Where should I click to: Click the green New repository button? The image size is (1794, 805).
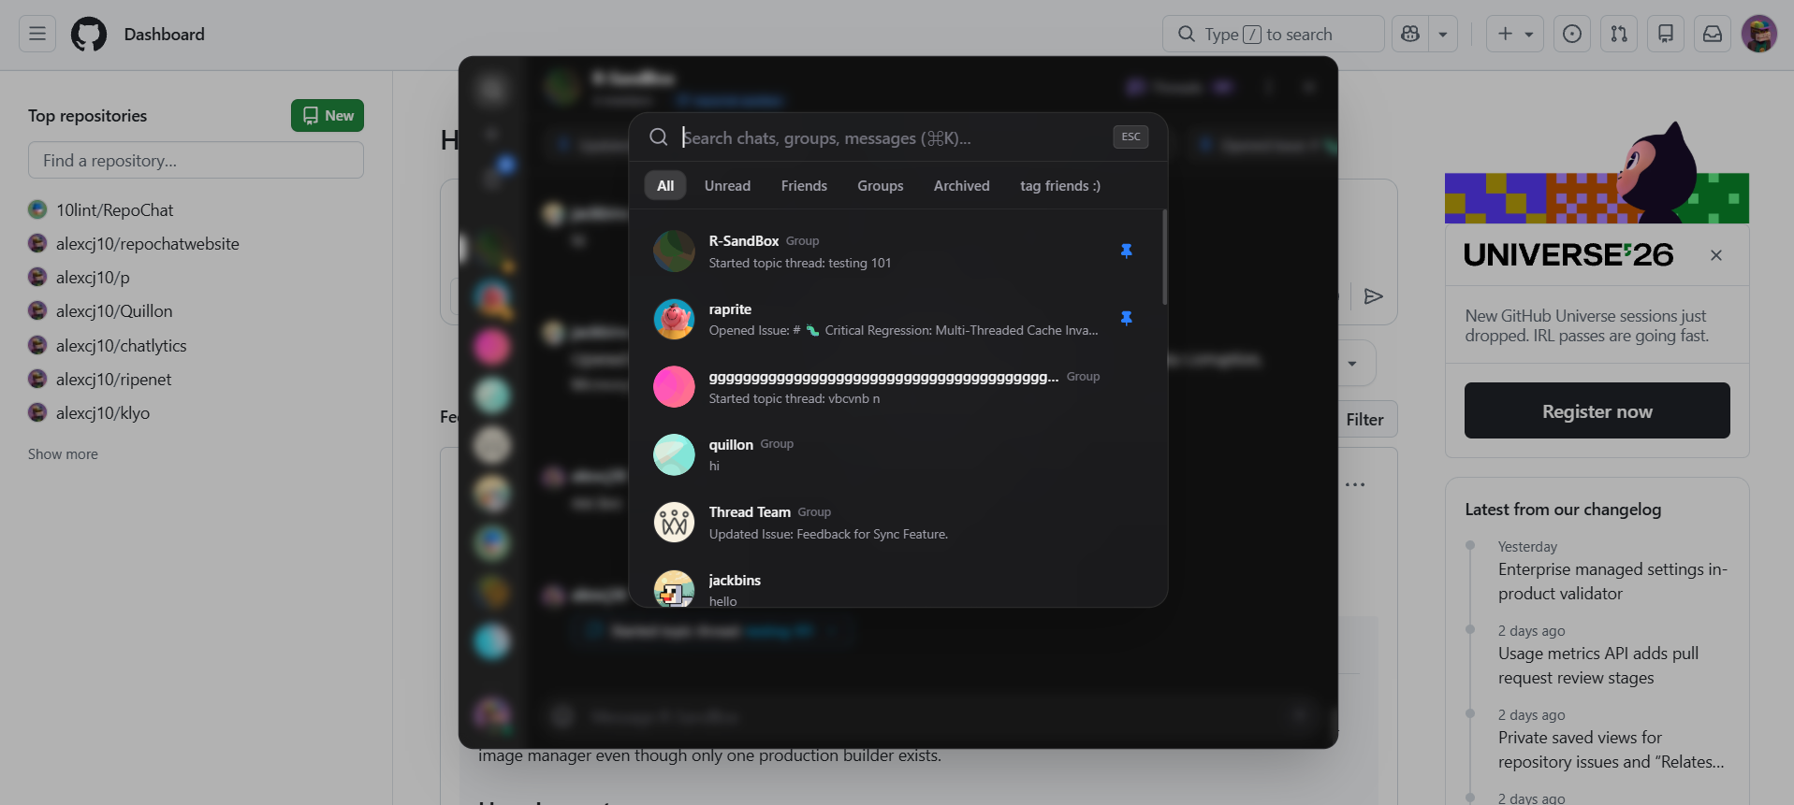tap(328, 116)
